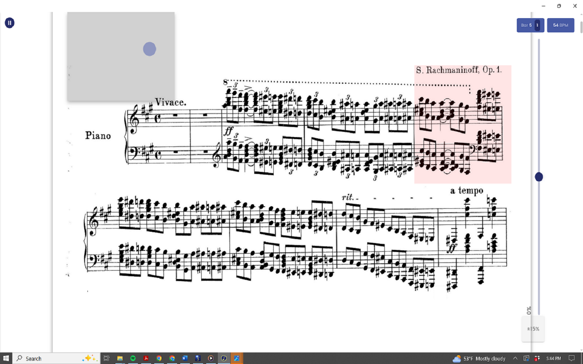
Task: Open Adobe Acrobat from the taskbar
Action: point(146,358)
